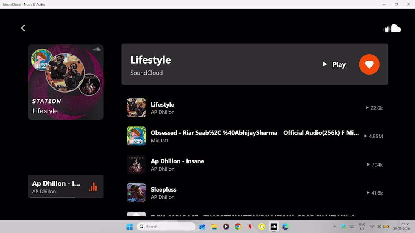This screenshot has height=233, width=415.
Task: Click the Lifestyle track thumbnail
Action: (136, 108)
